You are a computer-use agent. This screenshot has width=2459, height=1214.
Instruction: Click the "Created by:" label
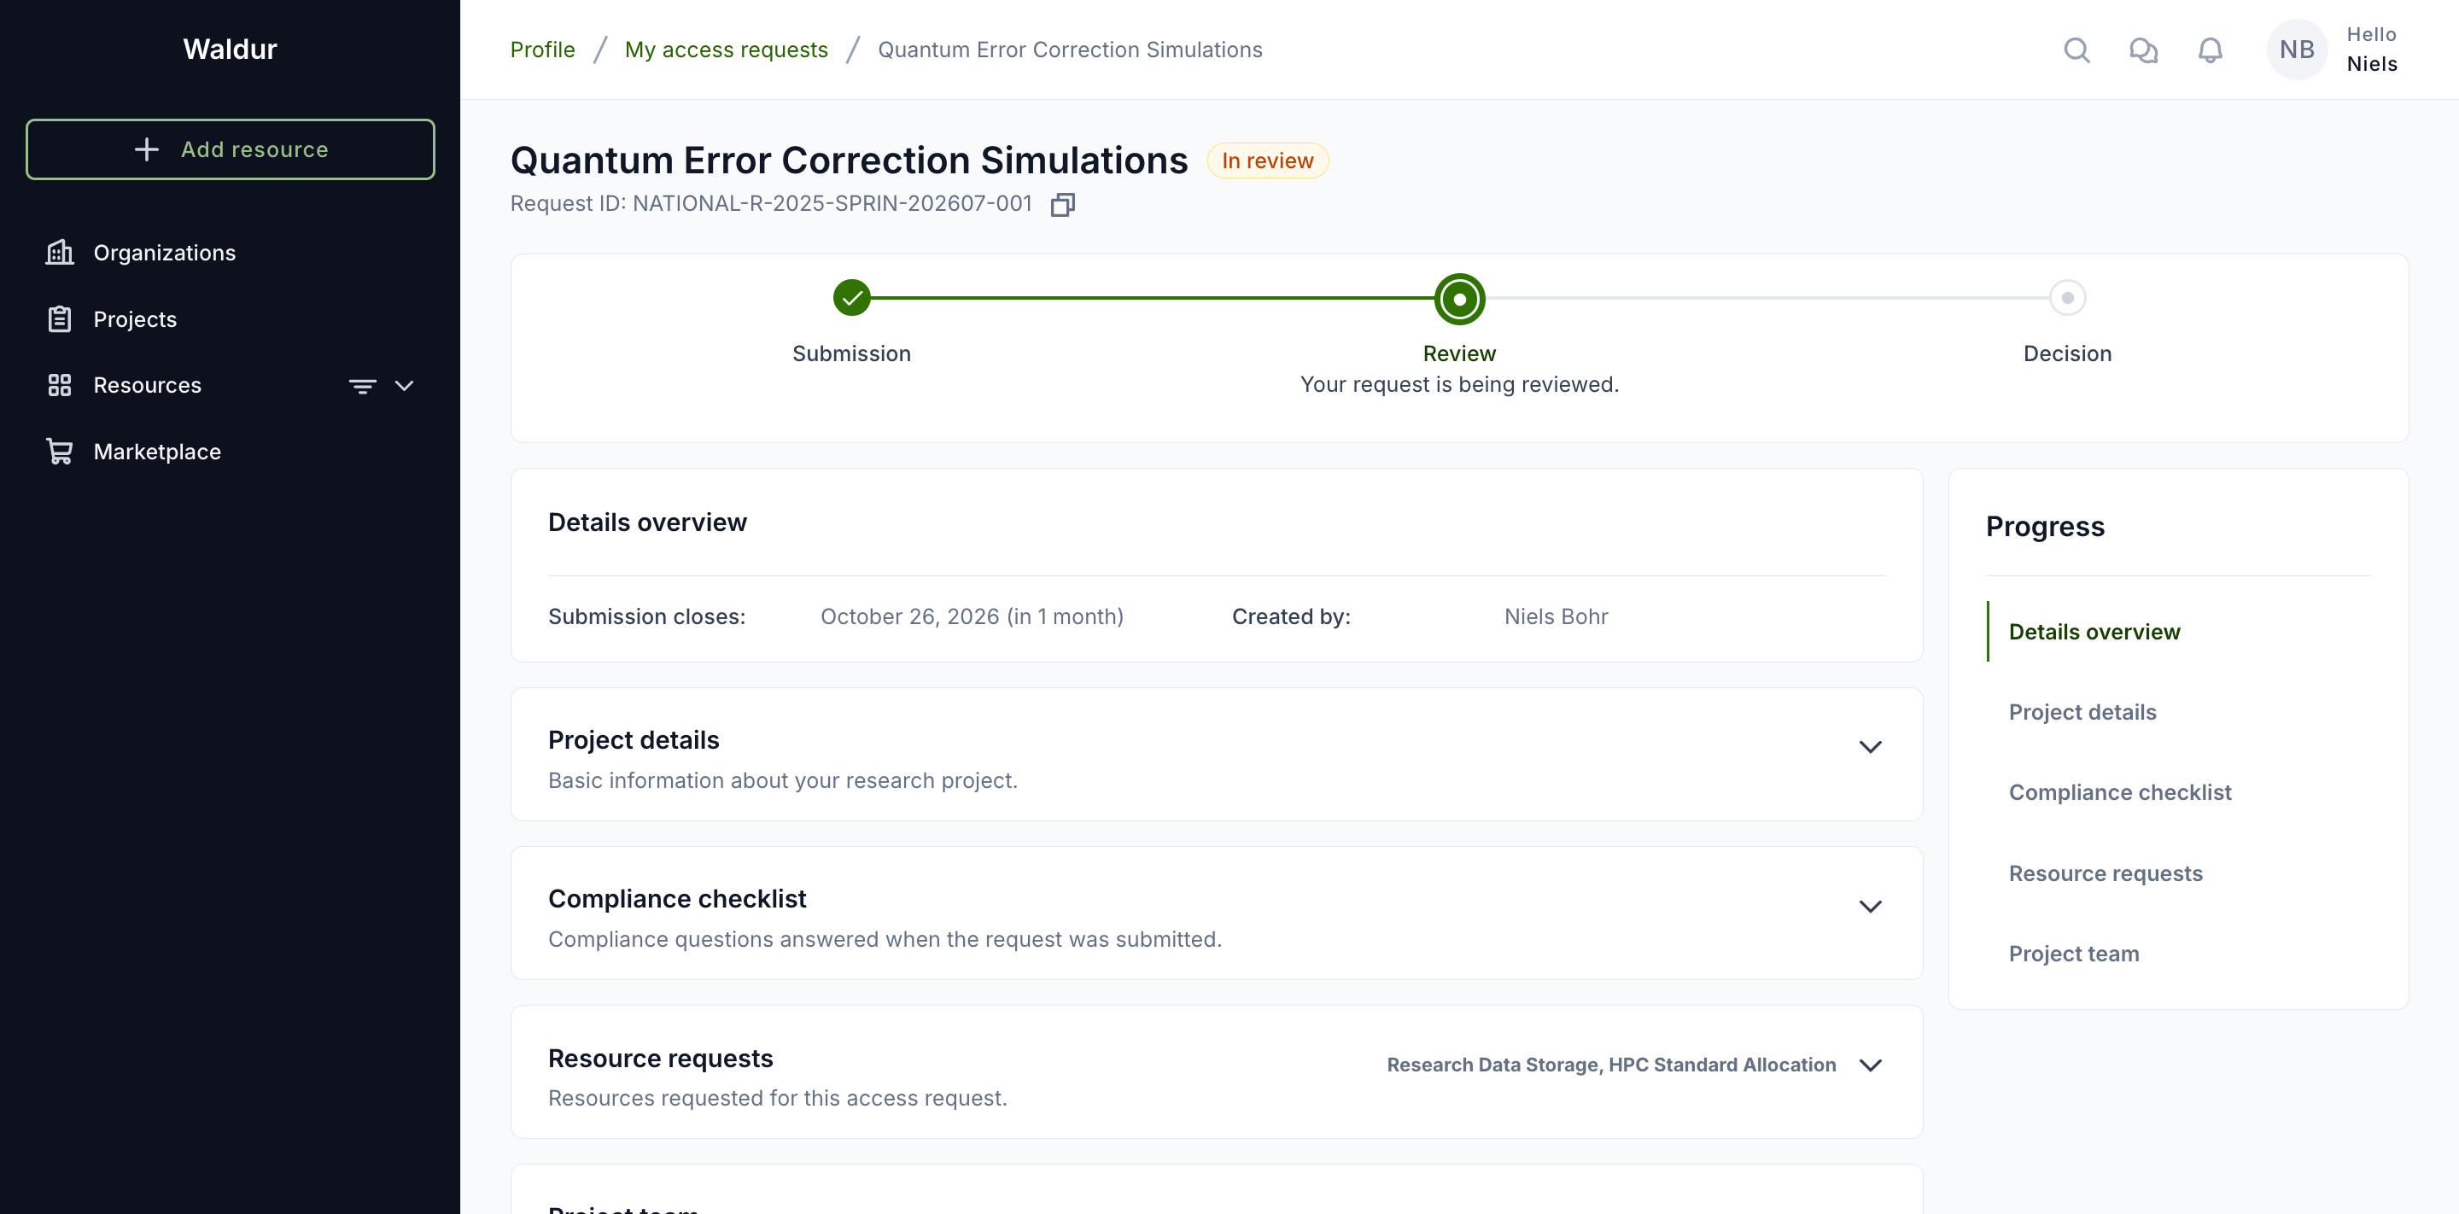(1291, 616)
